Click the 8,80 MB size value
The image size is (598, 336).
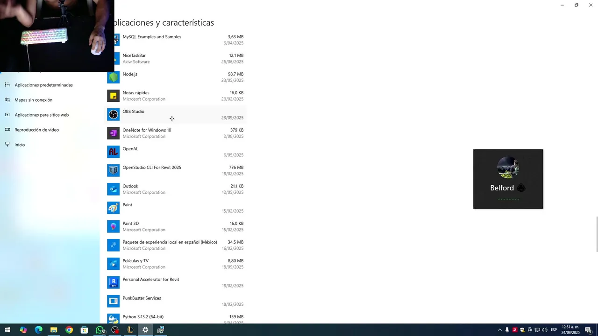235,261
